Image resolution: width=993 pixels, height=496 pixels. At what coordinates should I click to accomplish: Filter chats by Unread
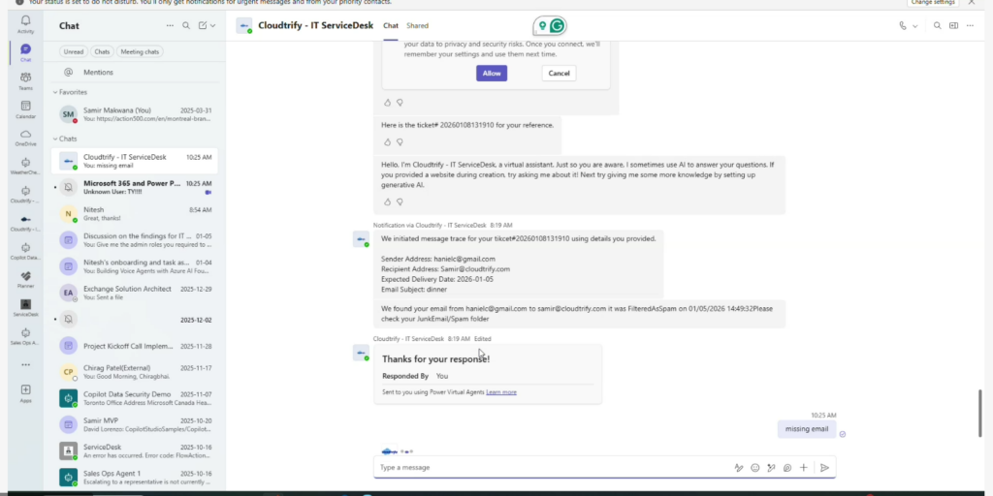pyautogui.click(x=74, y=52)
